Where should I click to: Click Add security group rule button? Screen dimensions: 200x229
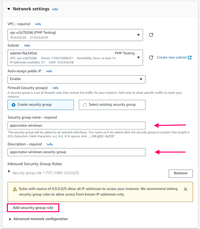click(33, 208)
